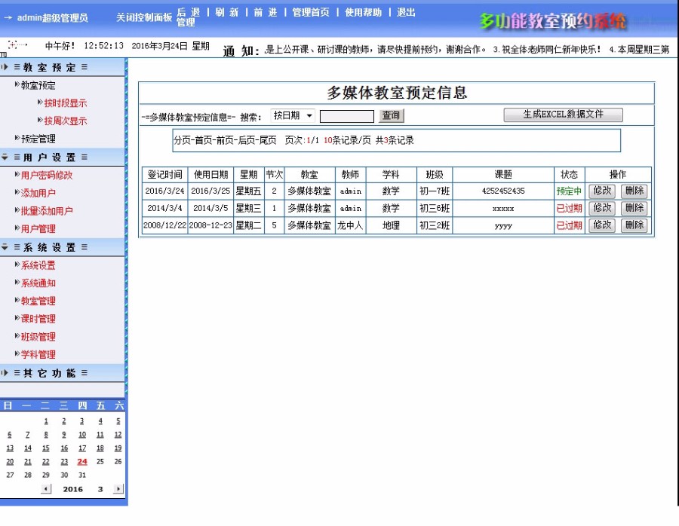Click the 使用日期 column header

(x=210, y=175)
